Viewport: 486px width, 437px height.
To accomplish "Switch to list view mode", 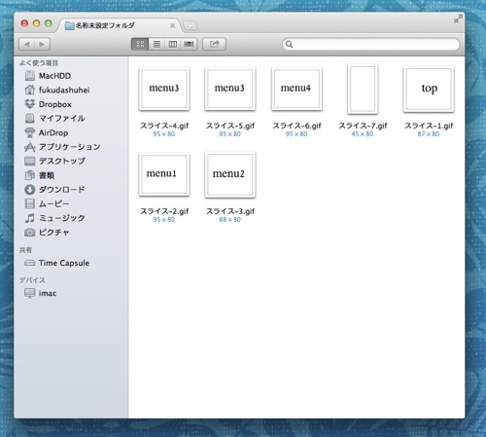I will point(156,44).
